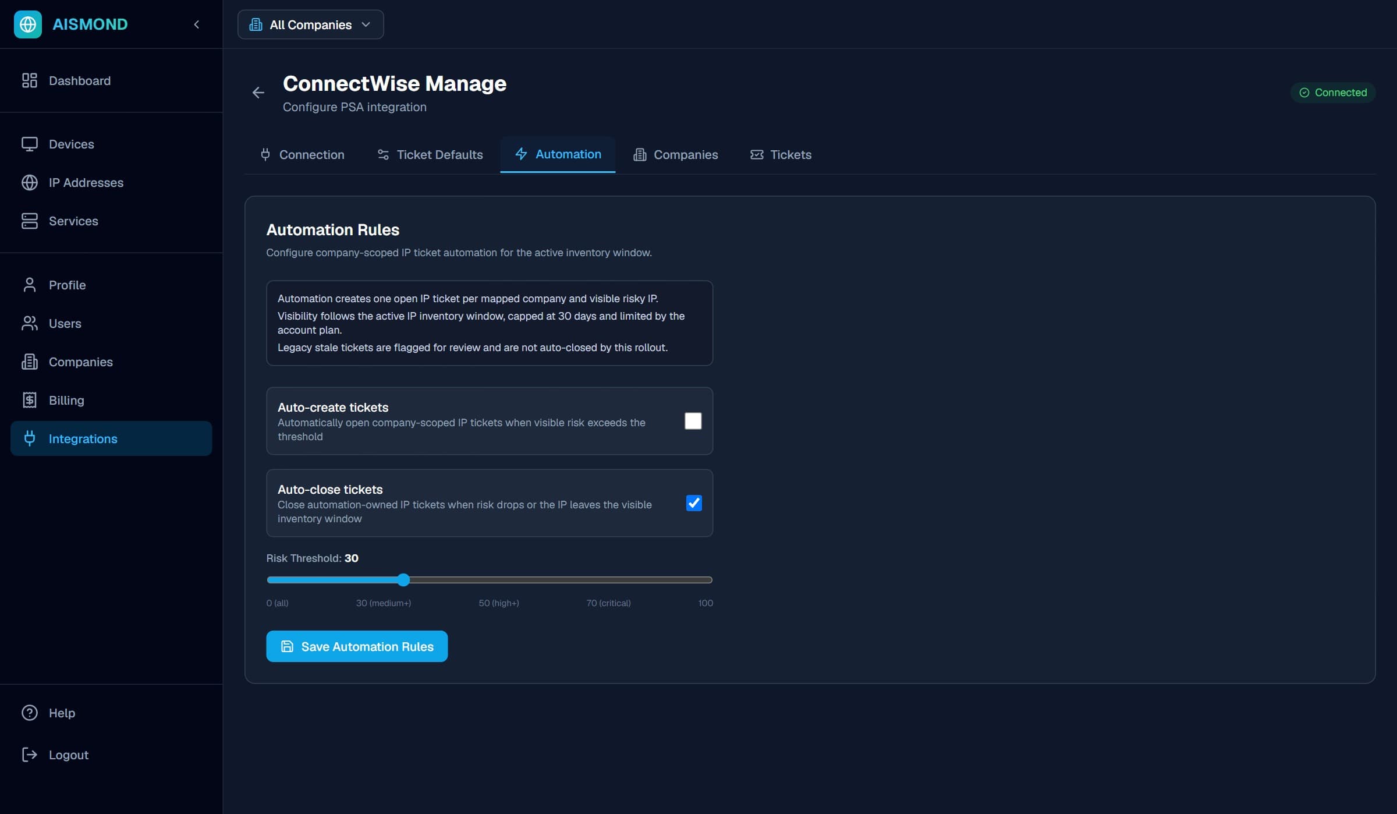Click the Auto-close tickets label
Viewport: 1397px width, 814px height.
pyautogui.click(x=330, y=490)
